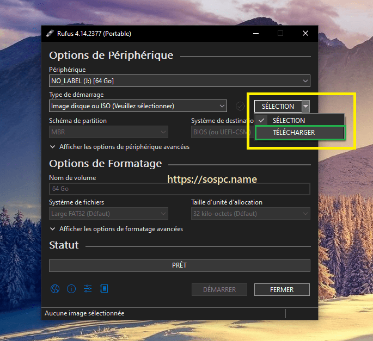Open the About info icon
This screenshot has height=341, width=373.
click(x=71, y=289)
